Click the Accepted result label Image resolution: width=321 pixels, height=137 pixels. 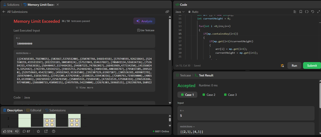coord(186,86)
